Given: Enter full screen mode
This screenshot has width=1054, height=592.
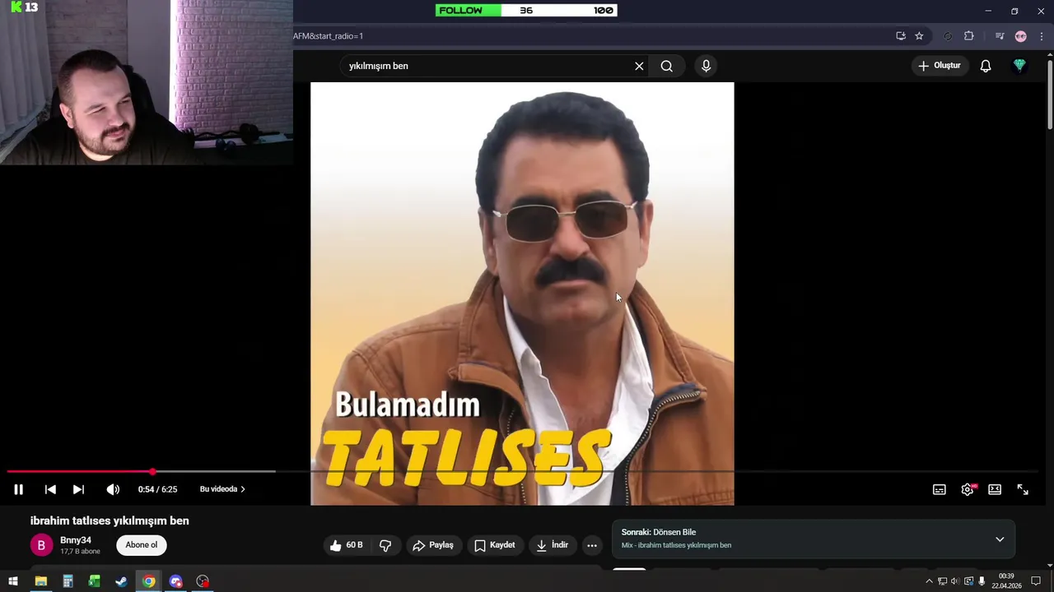Looking at the screenshot, I should coord(1023,489).
